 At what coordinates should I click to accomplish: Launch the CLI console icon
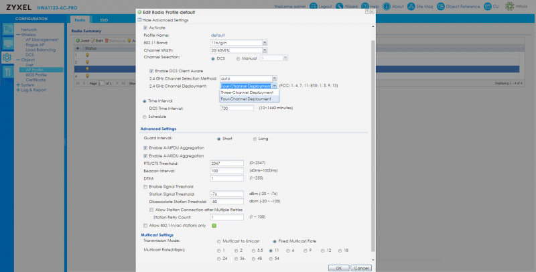click(x=488, y=7)
